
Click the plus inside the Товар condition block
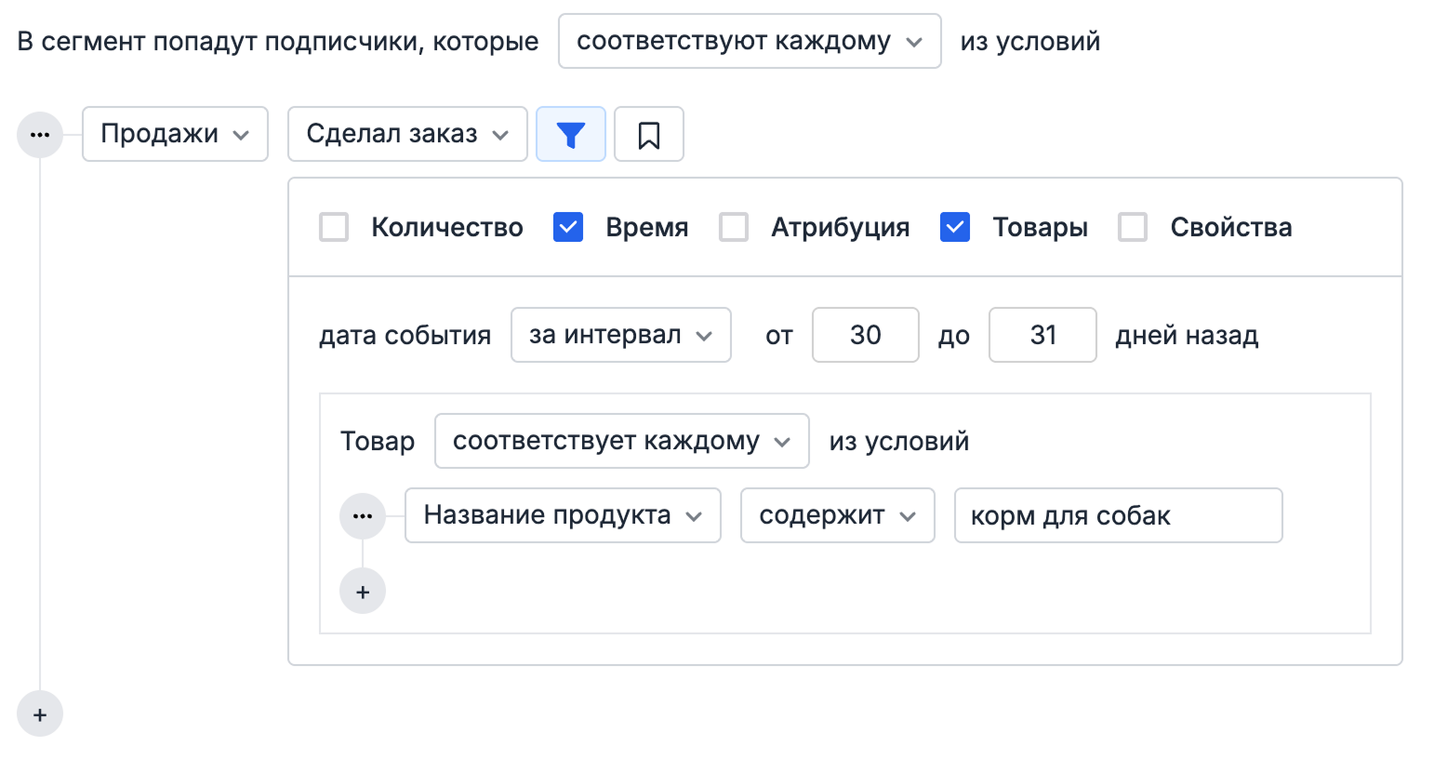[363, 591]
